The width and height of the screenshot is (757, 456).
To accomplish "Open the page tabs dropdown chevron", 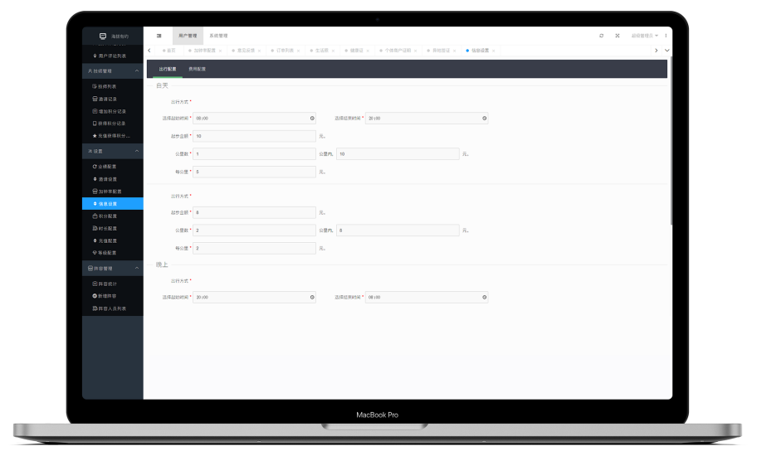I will point(667,51).
